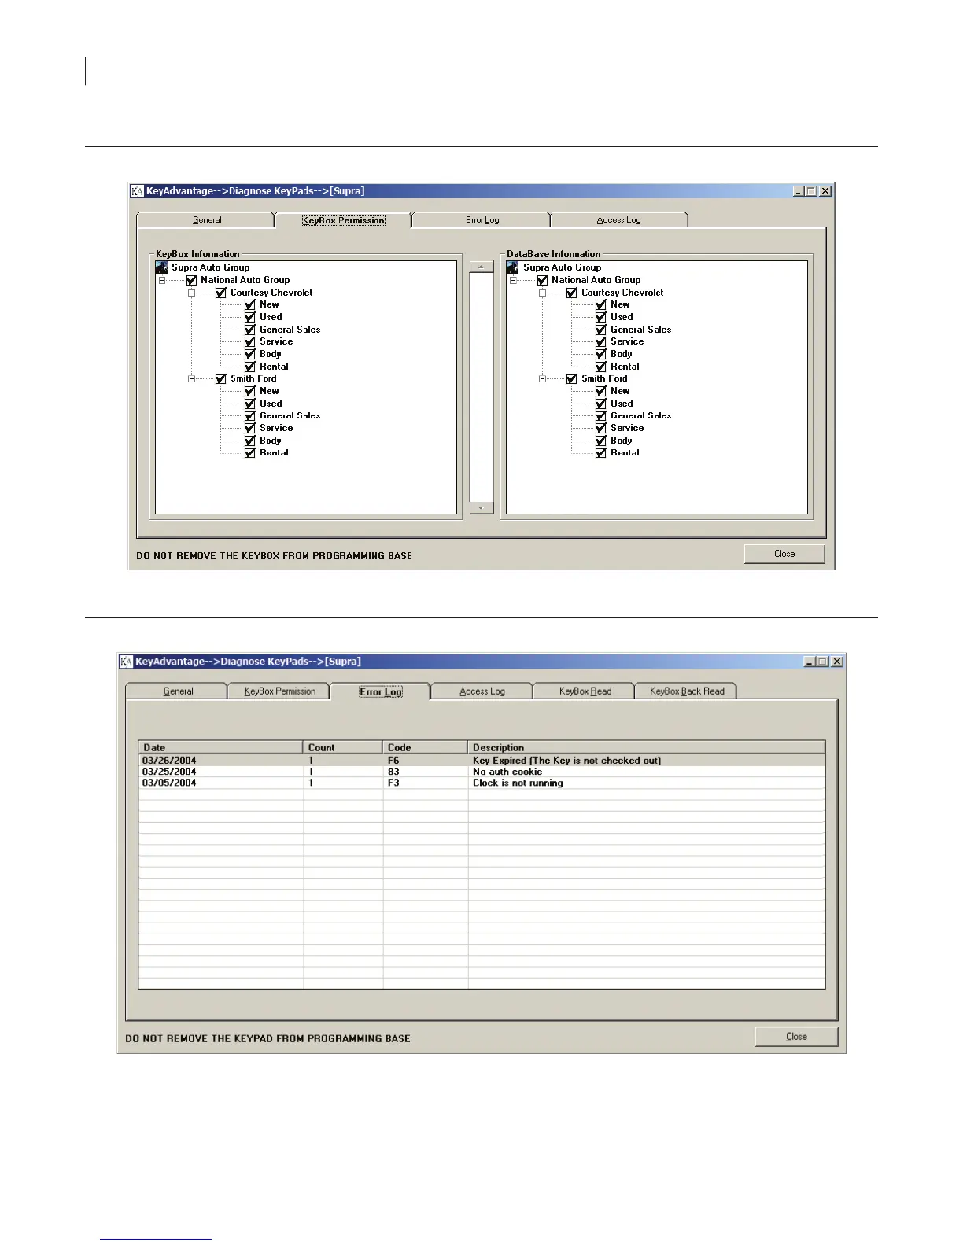Open Access Log tab in lower window

(481, 691)
